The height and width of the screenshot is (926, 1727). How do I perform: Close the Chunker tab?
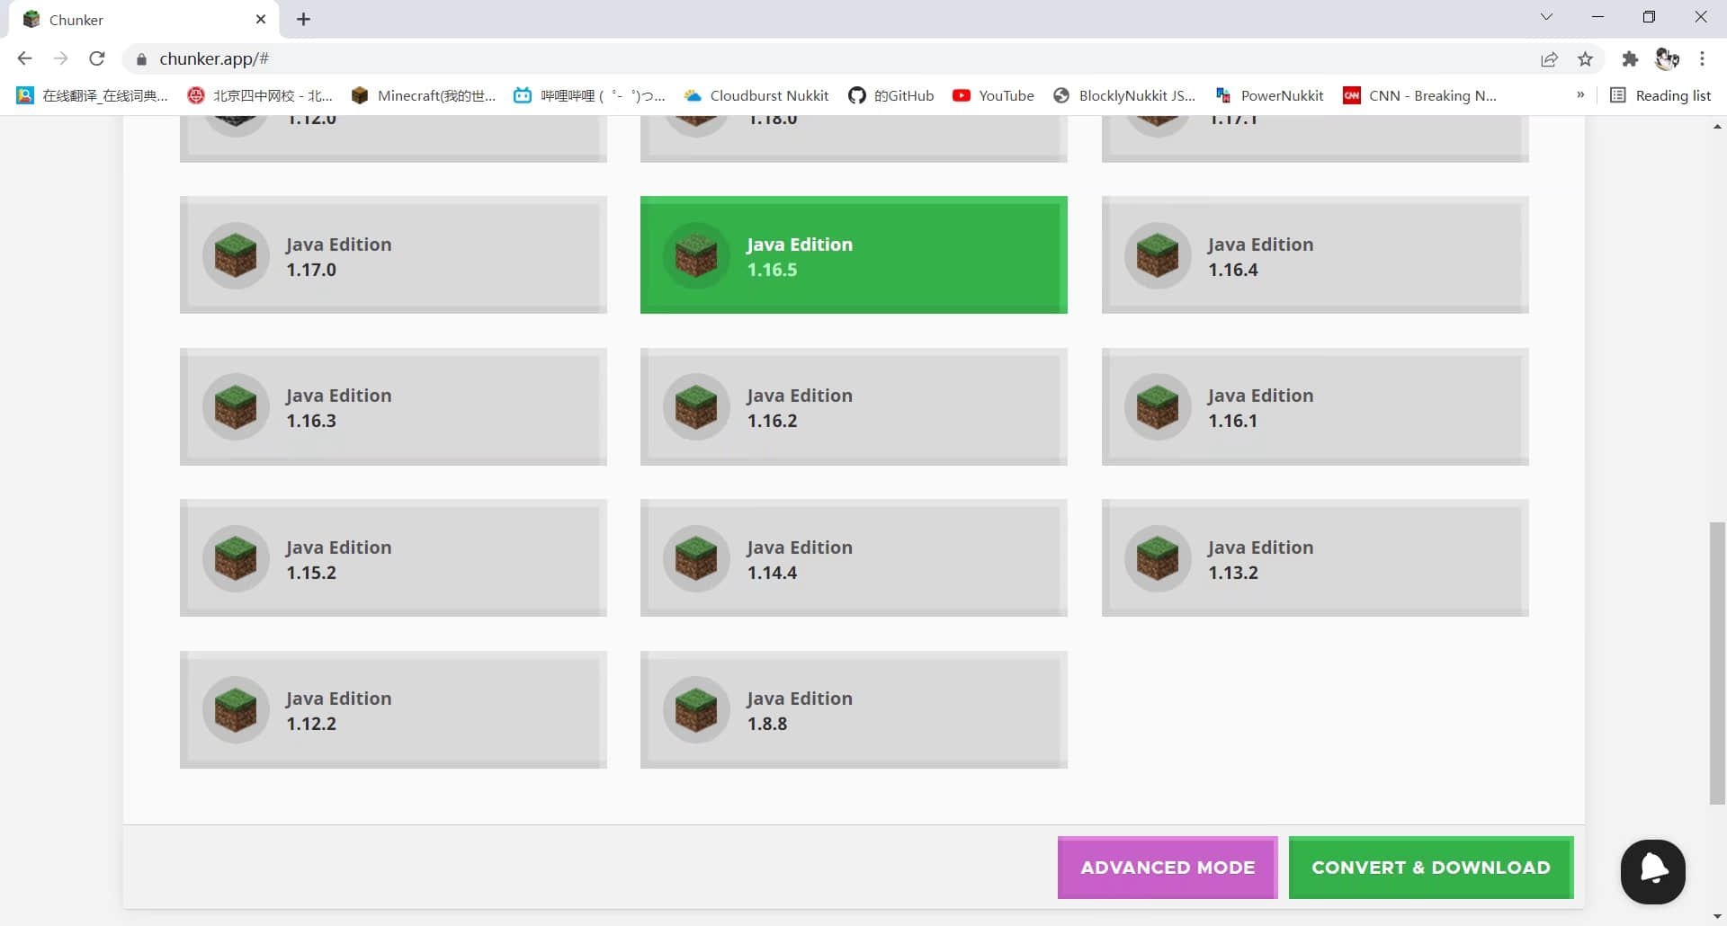261,19
